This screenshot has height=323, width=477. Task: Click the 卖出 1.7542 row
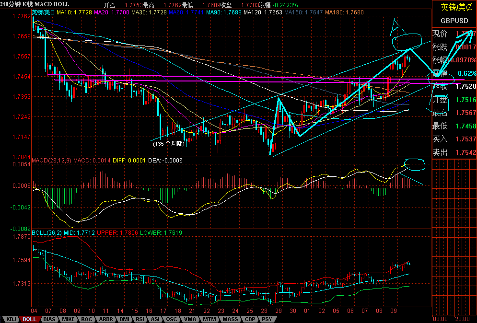[x=454, y=152]
